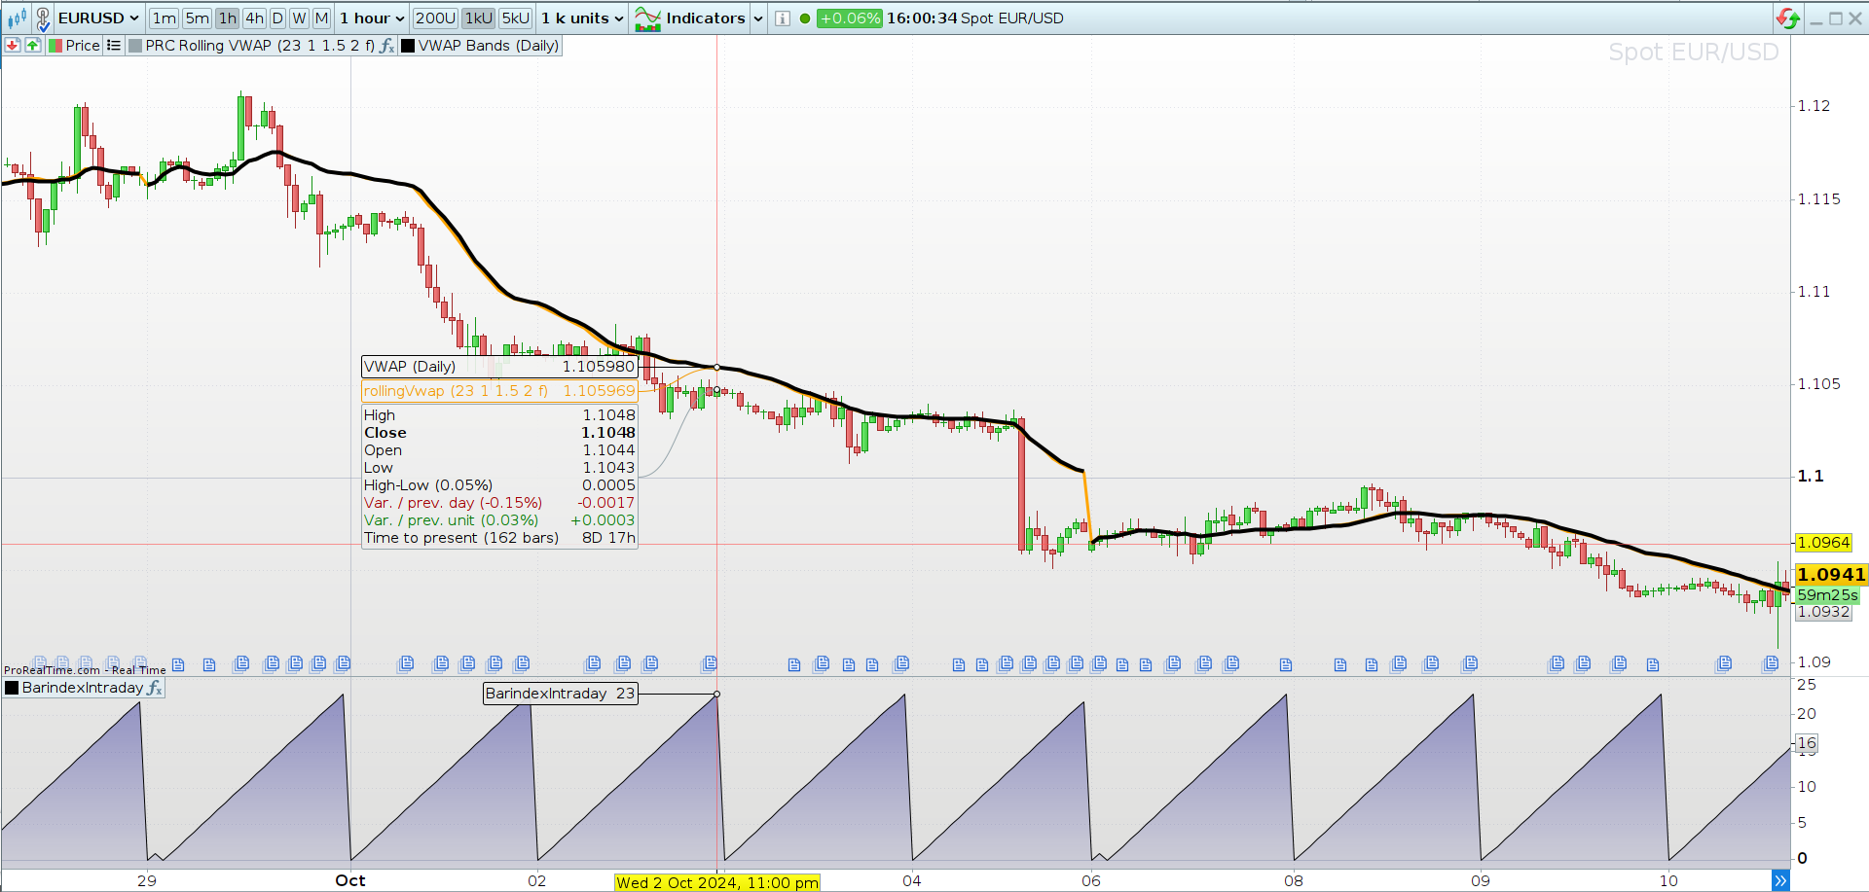Image resolution: width=1869 pixels, height=892 pixels.
Task: Click the 16 value label on indicator axis
Action: click(1807, 743)
